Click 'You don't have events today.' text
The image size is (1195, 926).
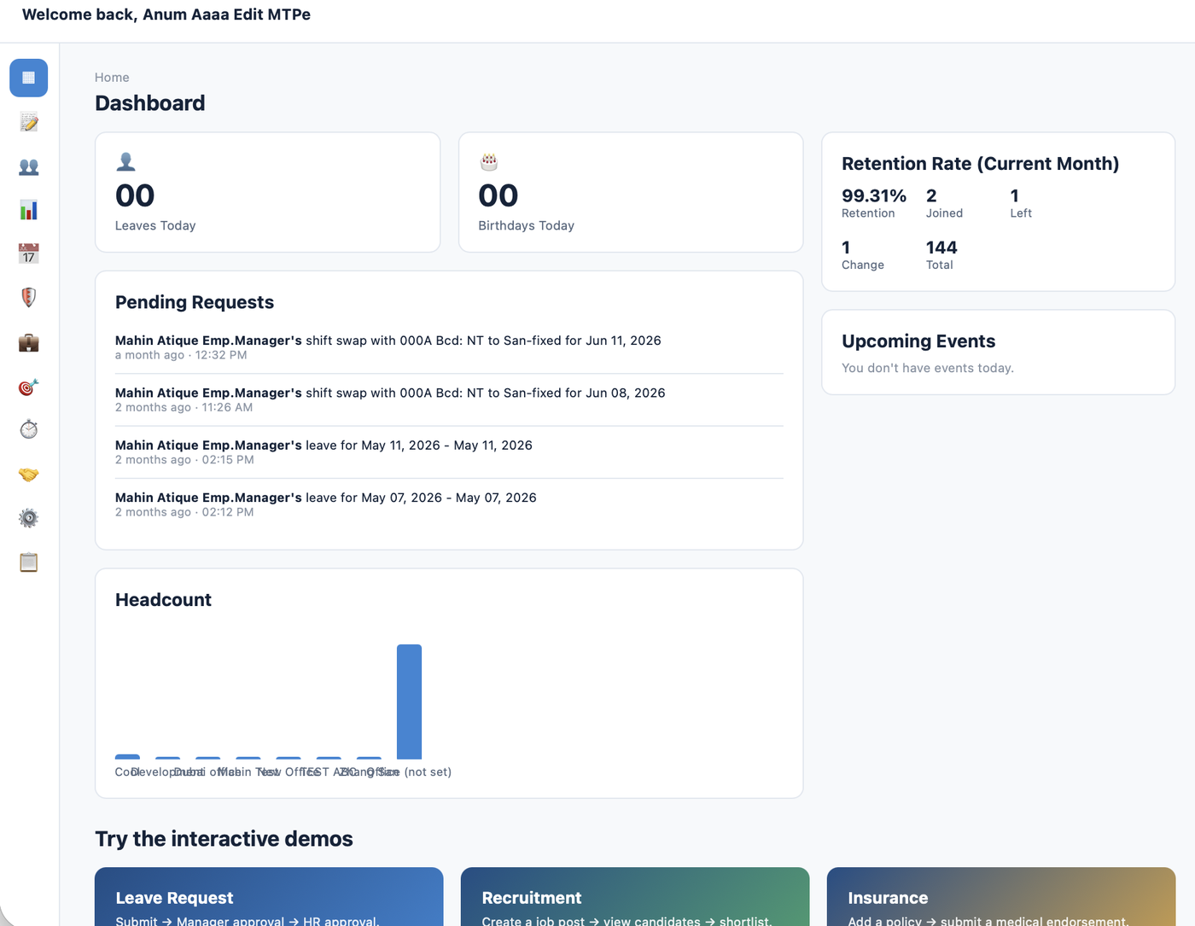pyautogui.click(x=928, y=368)
